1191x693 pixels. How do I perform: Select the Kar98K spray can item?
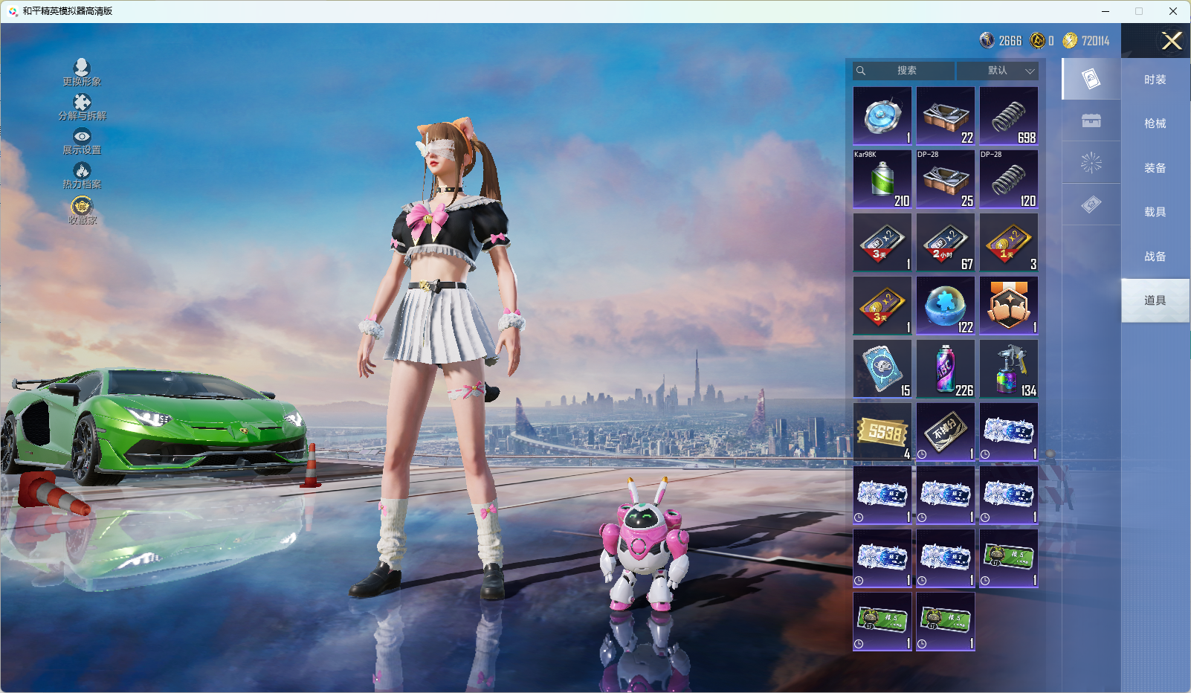(x=882, y=179)
